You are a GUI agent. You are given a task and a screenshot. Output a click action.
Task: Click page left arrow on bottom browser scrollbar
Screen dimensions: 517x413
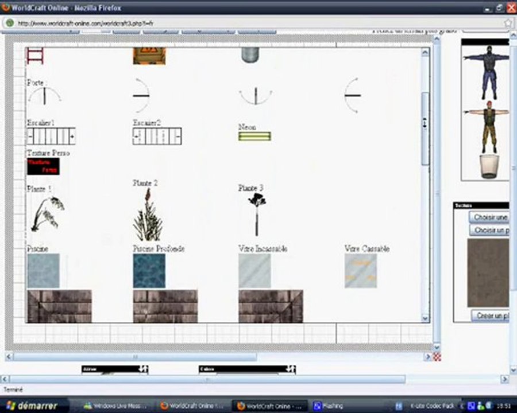pyautogui.click(x=4, y=379)
